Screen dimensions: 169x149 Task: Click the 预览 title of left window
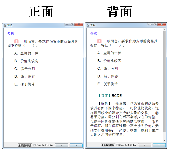pos(10,25)
